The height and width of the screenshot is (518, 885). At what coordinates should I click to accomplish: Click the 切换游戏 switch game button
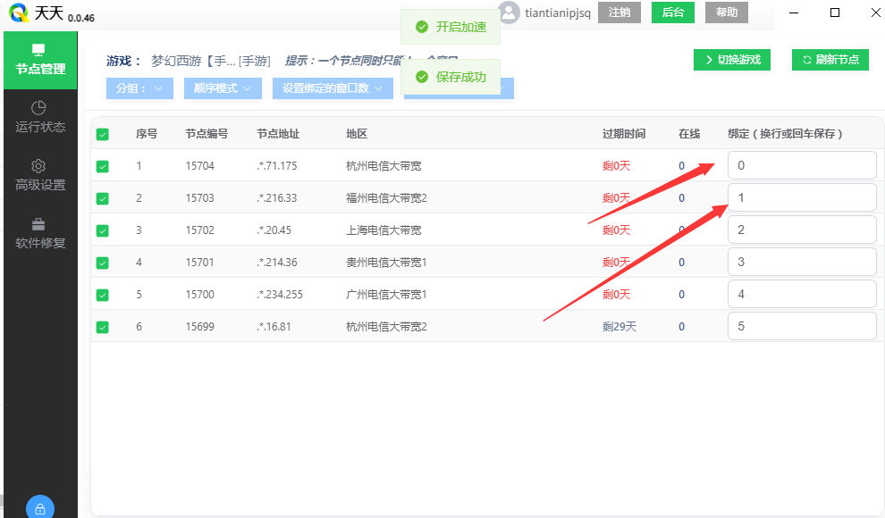(x=732, y=60)
